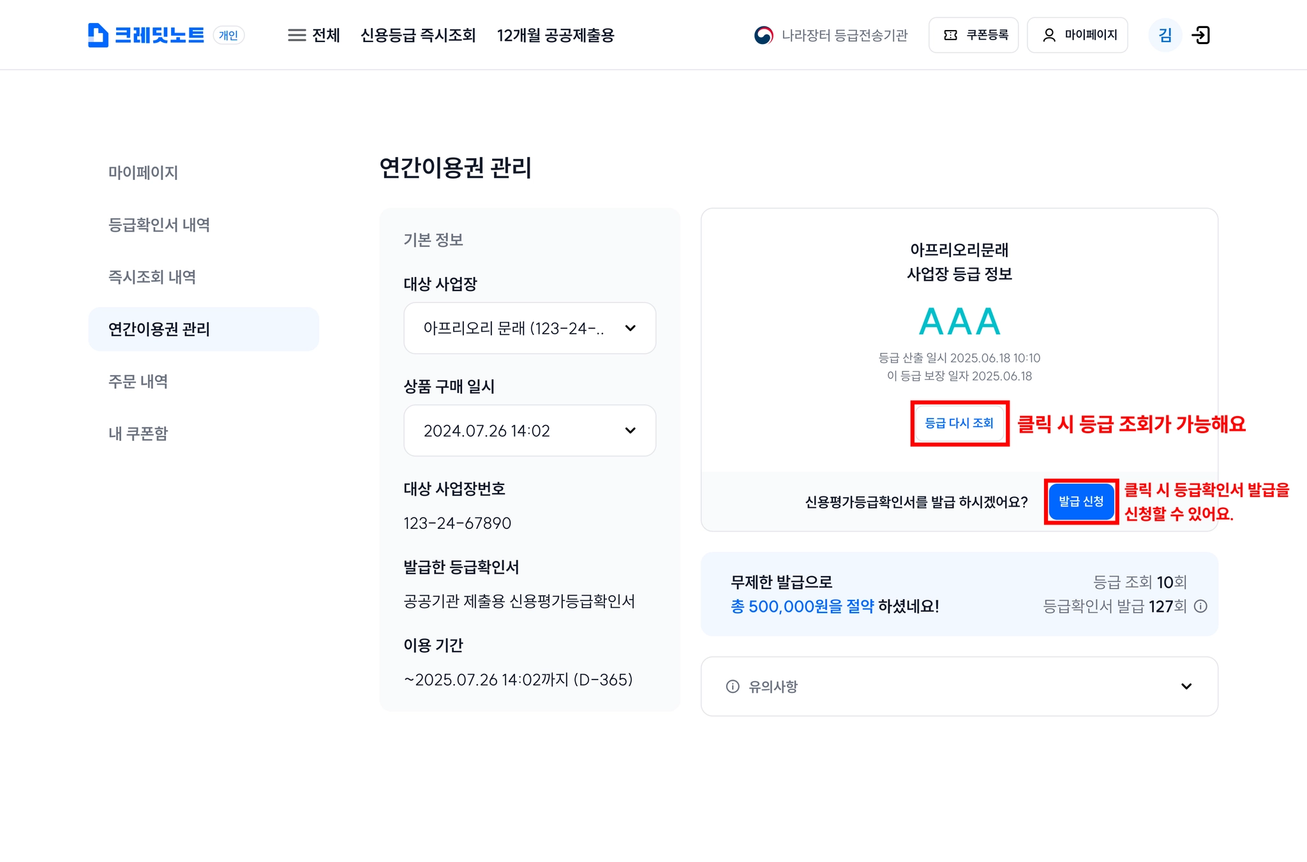Screen dimensions: 1307x862
Task: Click the 나라장터 emblem icon
Action: (763, 35)
